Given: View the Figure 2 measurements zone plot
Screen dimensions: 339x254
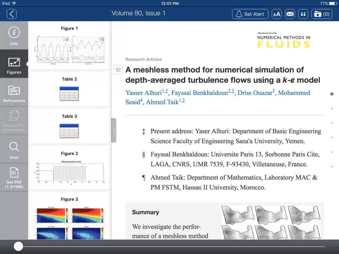Looking at the screenshot, I should (x=70, y=172).
